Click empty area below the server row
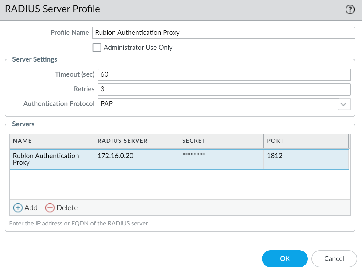 [180, 184]
